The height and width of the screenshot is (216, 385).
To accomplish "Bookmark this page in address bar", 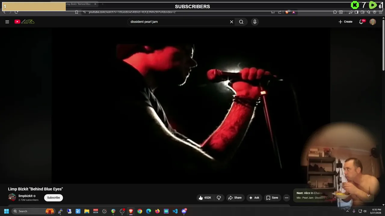I will coord(76,12).
